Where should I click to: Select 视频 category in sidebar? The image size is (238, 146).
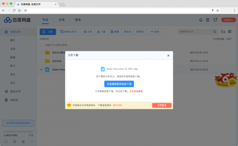(x=13, y=57)
